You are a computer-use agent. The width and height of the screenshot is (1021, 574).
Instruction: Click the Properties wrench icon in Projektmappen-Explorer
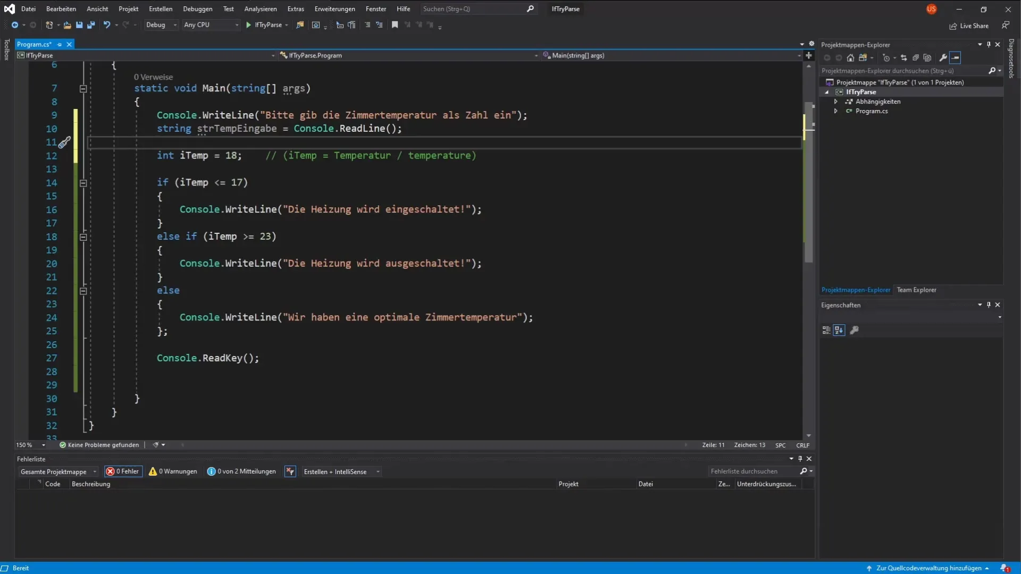pyautogui.click(x=943, y=58)
